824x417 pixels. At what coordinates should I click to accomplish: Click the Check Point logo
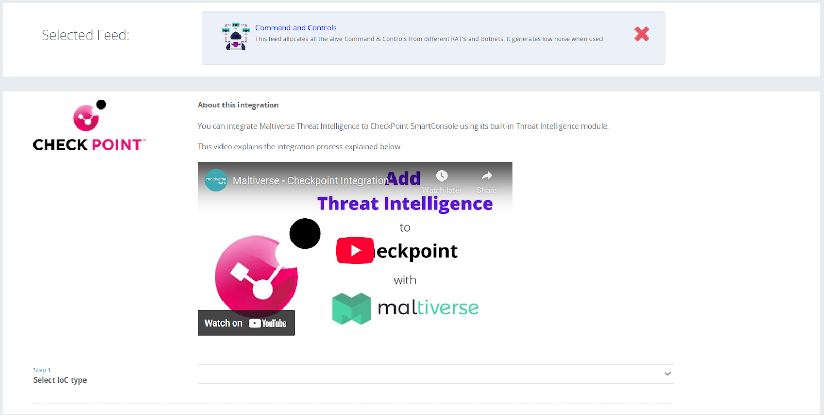click(90, 126)
